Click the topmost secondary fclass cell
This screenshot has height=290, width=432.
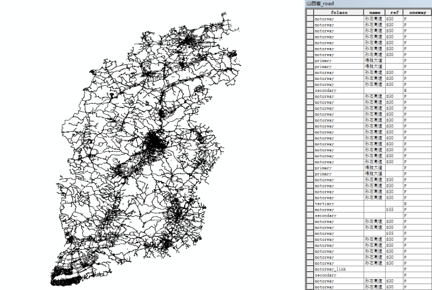point(338,91)
